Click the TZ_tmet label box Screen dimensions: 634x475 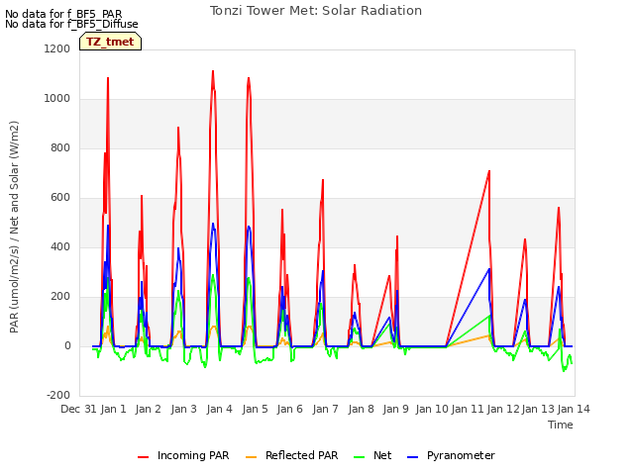110,42
